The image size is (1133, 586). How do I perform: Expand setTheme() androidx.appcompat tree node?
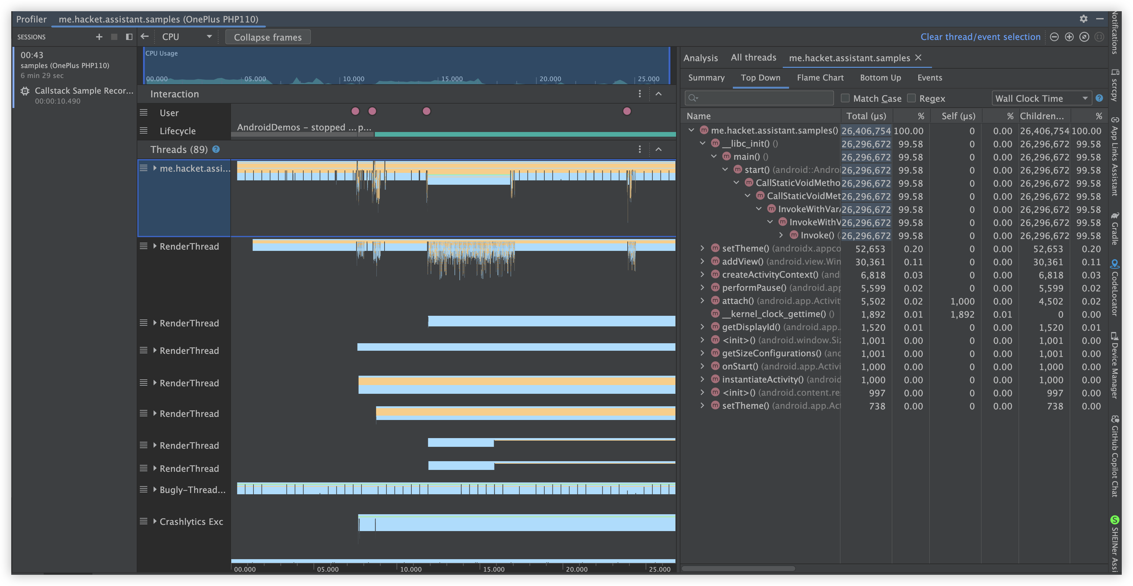(702, 248)
